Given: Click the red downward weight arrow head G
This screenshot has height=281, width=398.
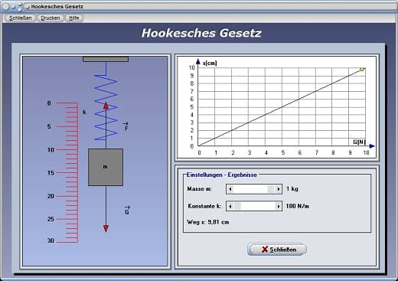Looking at the screenshot, I should 106,228.
